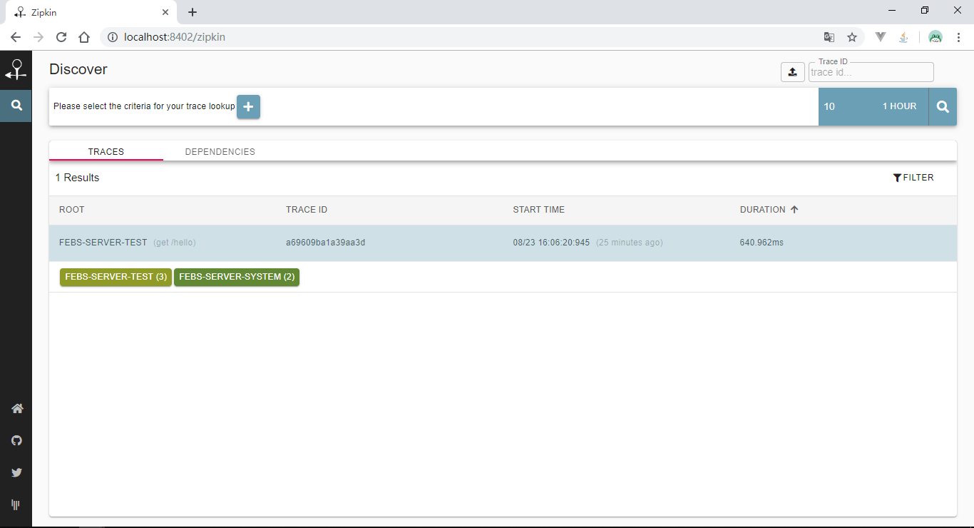Click the criteria search bar prompt text
This screenshot has height=528, width=974.
pos(144,106)
